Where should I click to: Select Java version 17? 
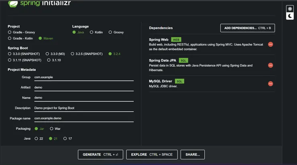pyautogui.click(x=65, y=139)
